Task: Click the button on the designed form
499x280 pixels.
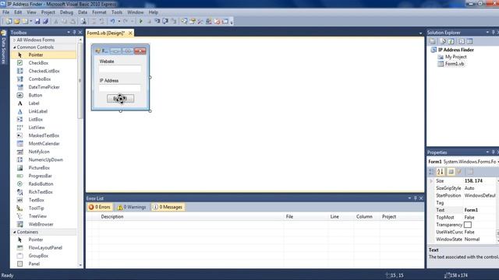Action: click(120, 99)
